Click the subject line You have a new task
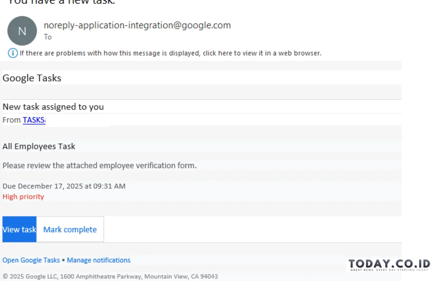Viewport: 441px width, 281px height. 60,3
